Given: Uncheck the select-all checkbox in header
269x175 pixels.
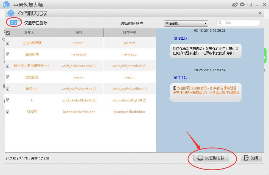Looking at the screenshot, I should click(7, 33).
